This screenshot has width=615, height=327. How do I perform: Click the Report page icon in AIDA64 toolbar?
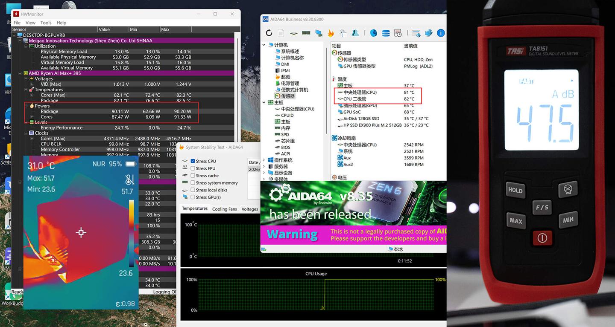281,33
